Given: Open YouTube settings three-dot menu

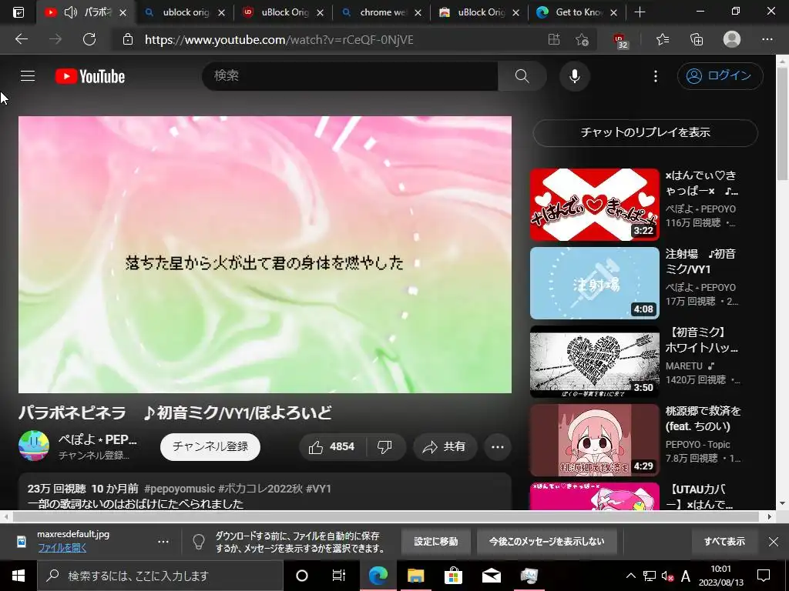Looking at the screenshot, I should point(655,76).
